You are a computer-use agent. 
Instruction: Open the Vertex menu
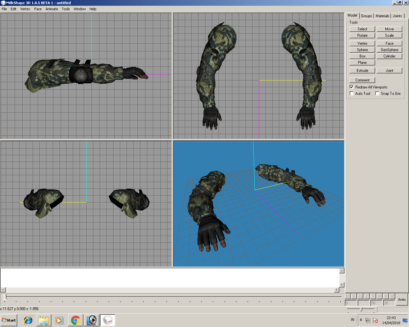pos(25,9)
